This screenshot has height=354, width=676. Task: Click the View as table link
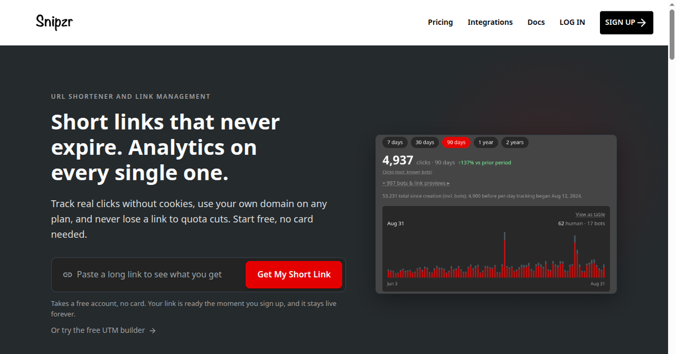590,214
